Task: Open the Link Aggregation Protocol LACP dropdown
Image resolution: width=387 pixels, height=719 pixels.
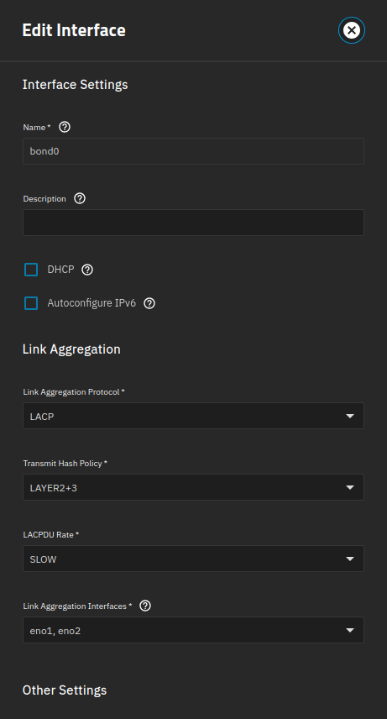Action: pyautogui.click(x=193, y=416)
